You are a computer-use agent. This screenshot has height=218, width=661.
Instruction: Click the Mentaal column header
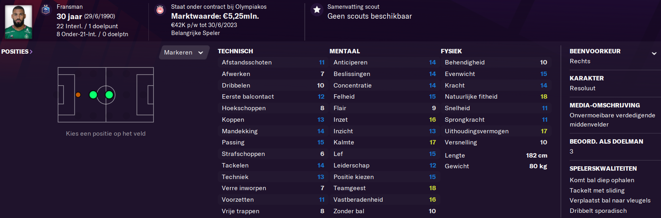[345, 51]
